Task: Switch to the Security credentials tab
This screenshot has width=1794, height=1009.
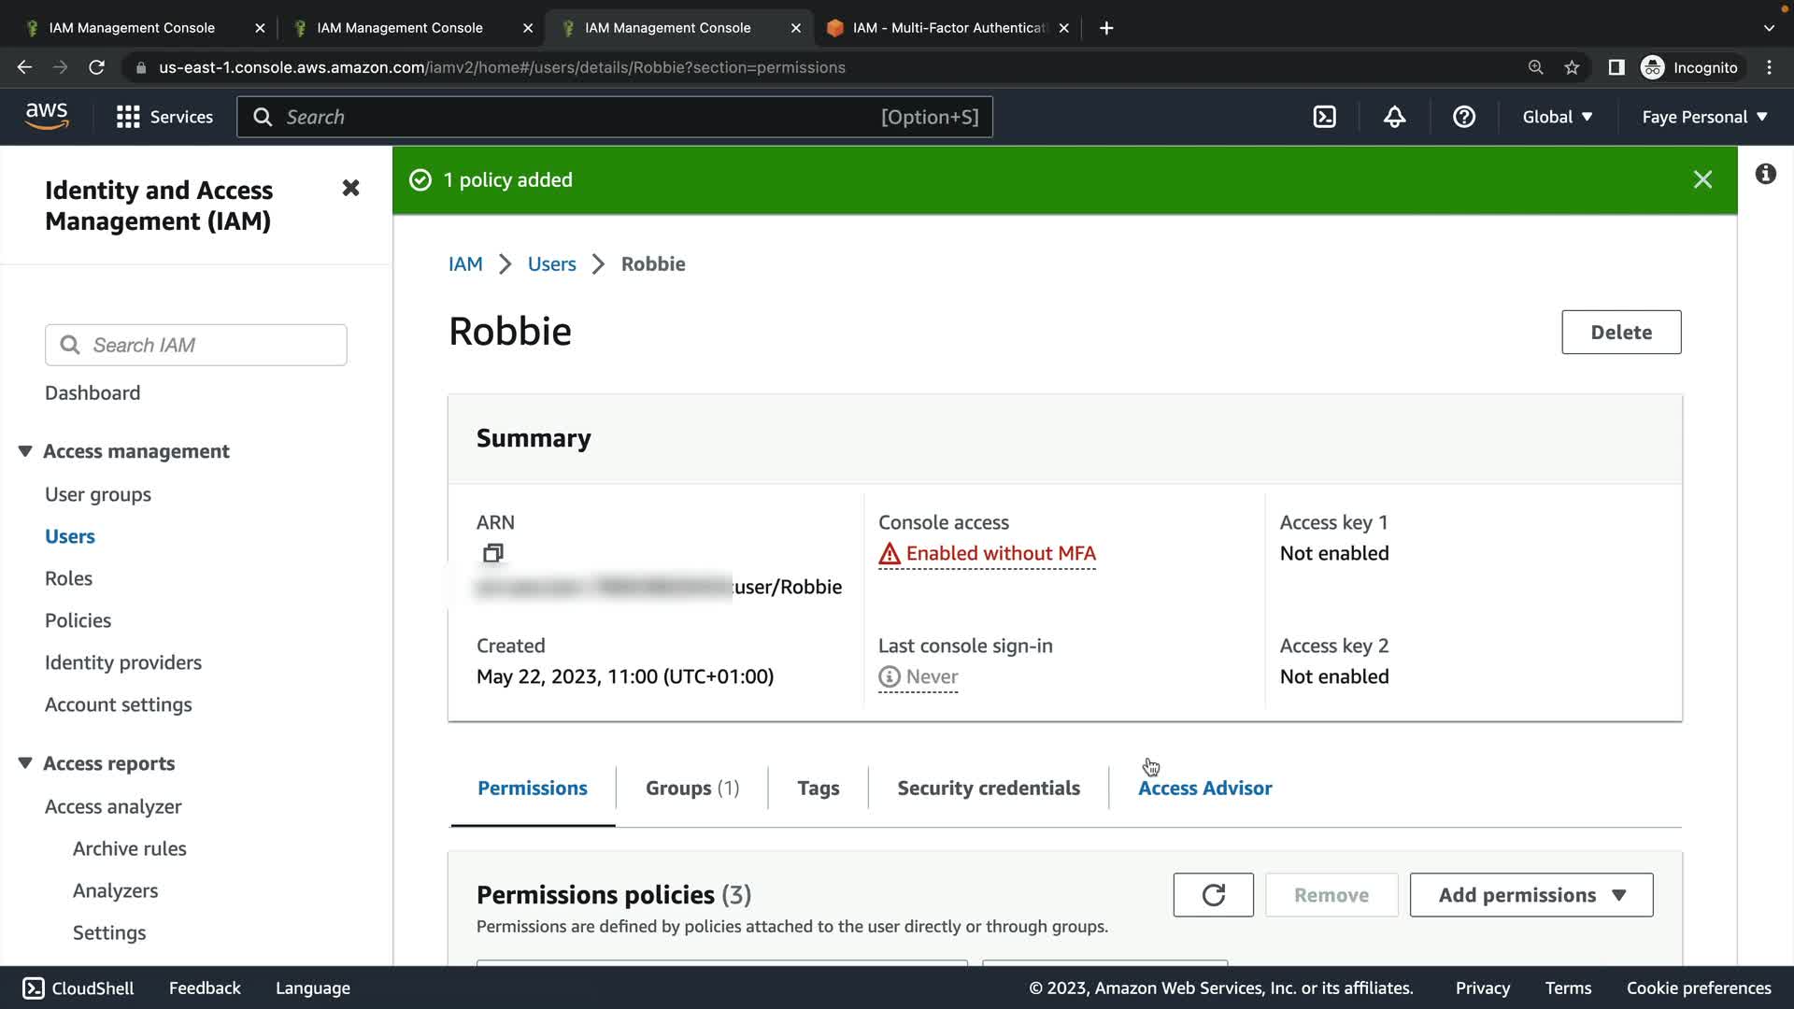Action: [x=988, y=788]
